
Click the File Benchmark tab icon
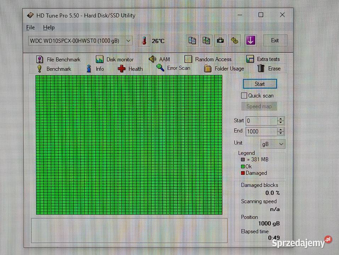pos(39,59)
